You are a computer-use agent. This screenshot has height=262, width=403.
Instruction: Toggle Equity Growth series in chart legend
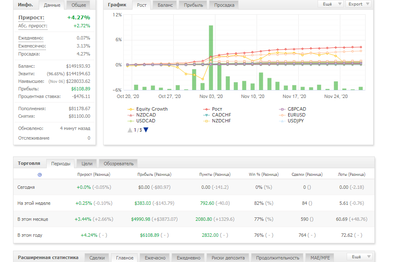pos(148,109)
